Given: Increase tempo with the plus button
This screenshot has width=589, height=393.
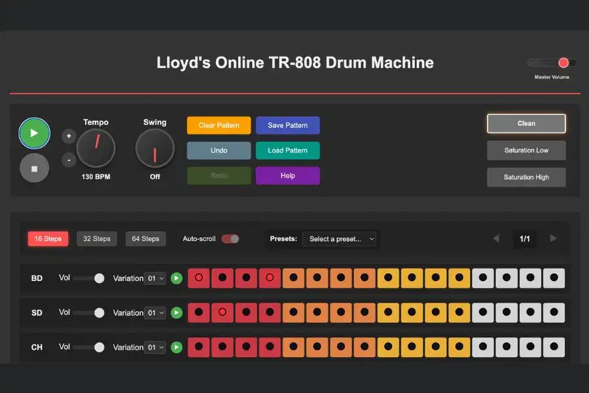Looking at the screenshot, I should [69, 136].
